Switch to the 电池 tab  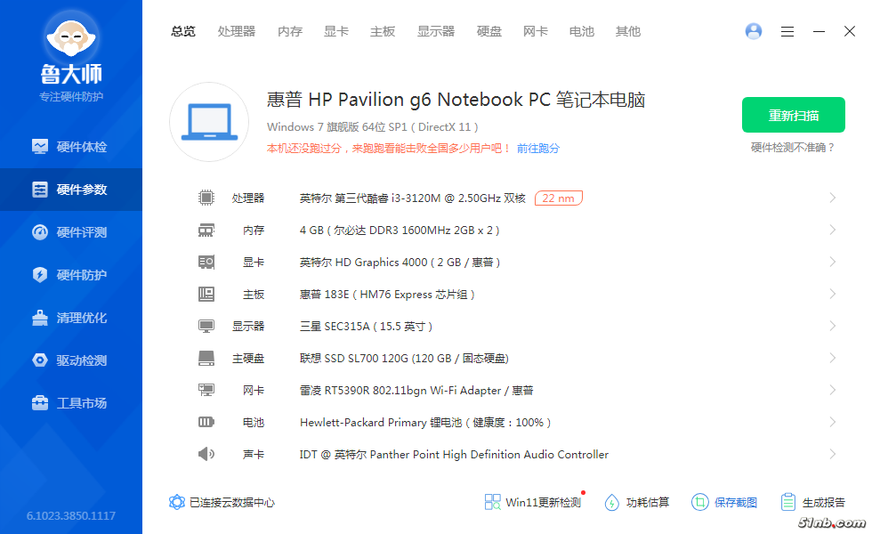[x=582, y=31]
